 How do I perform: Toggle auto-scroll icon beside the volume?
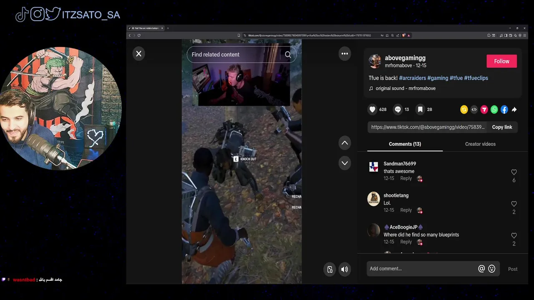coord(330,269)
